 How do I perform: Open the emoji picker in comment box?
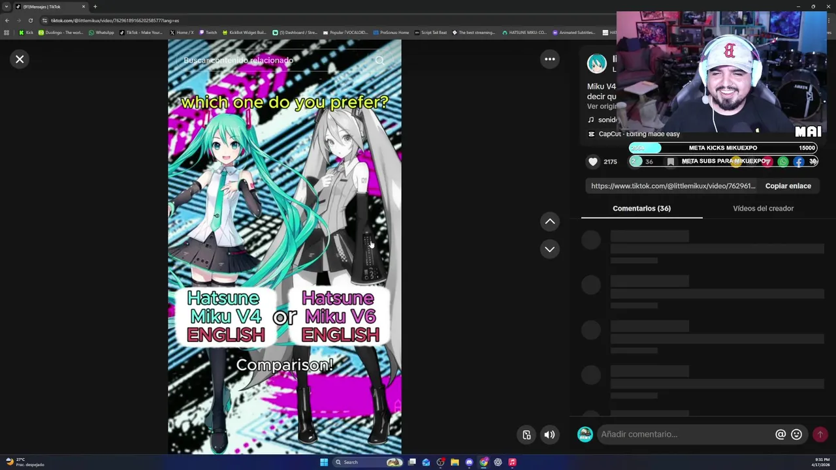[796, 434]
